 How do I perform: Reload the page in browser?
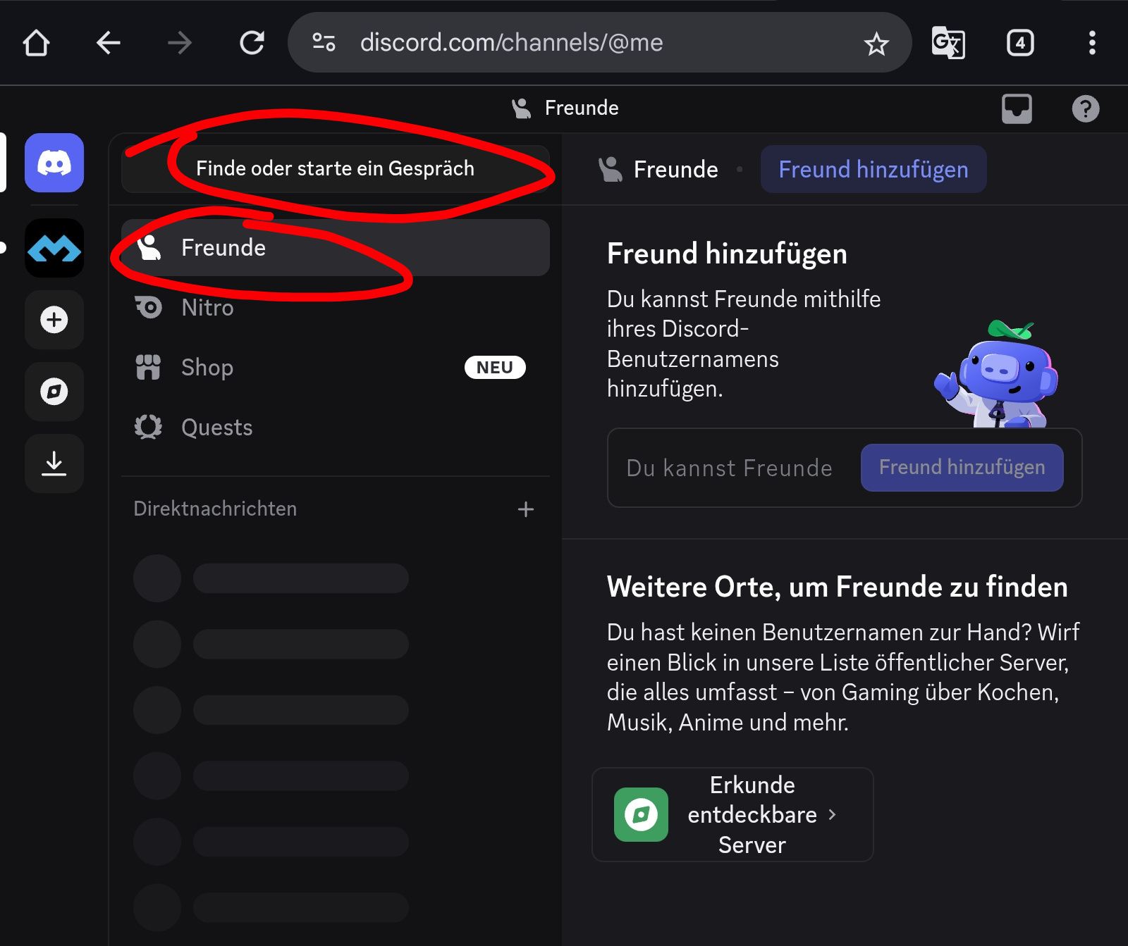pos(252,43)
